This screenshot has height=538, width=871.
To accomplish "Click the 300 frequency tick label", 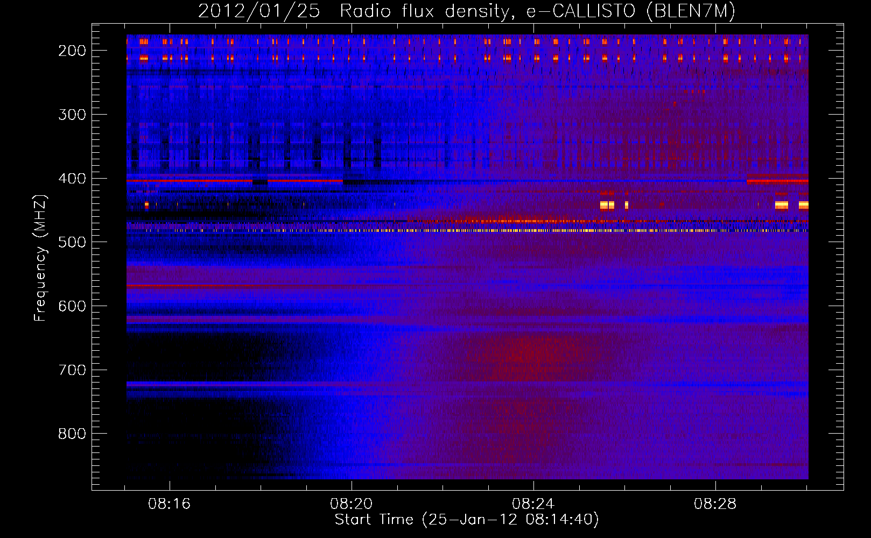I will [72, 115].
